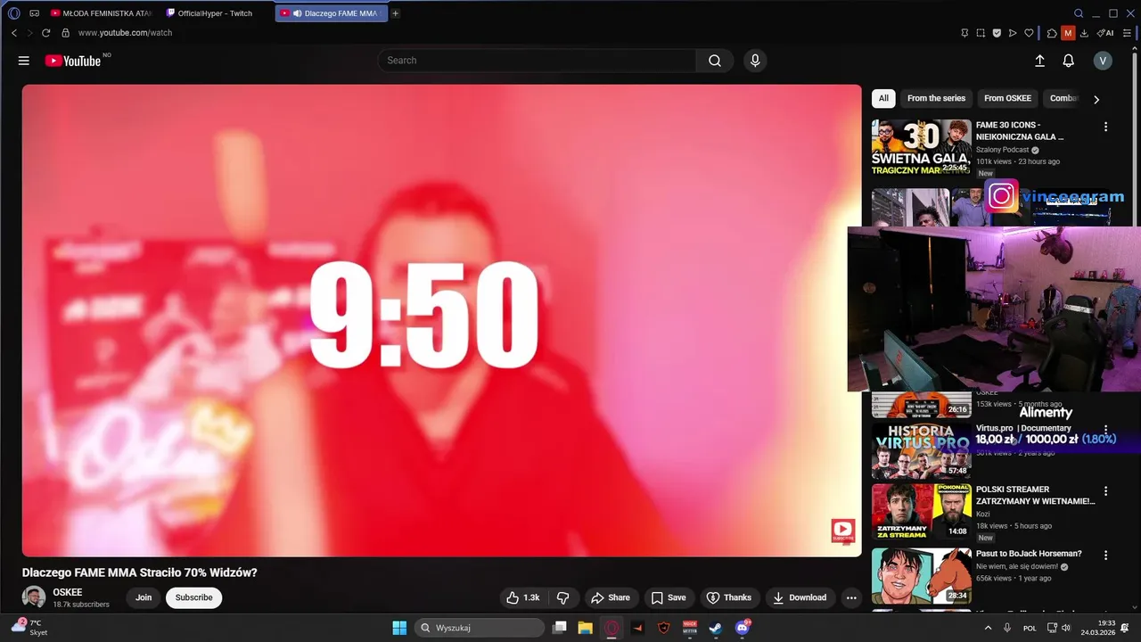The image size is (1141, 642).
Task: Show more filter chips with the right chevron
Action: pyautogui.click(x=1096, y=99)
